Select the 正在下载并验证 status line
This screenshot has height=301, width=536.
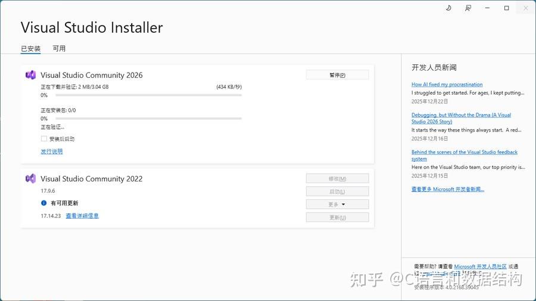coord(74,87)
